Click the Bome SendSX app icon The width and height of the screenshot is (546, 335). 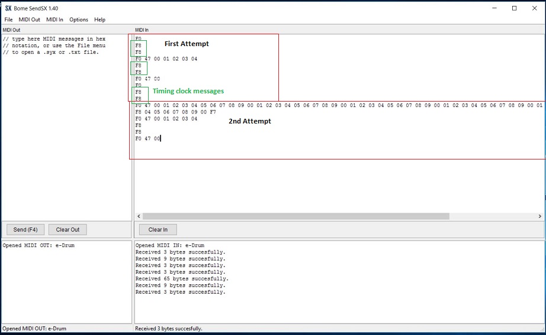click(8, 8)
